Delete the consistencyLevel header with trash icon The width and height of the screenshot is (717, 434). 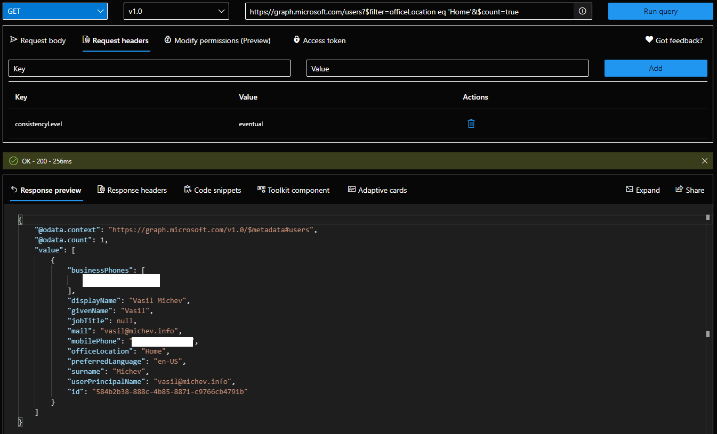click(x=471, y=124)
